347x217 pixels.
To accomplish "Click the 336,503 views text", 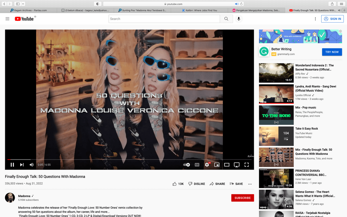I will pos(14,183).
